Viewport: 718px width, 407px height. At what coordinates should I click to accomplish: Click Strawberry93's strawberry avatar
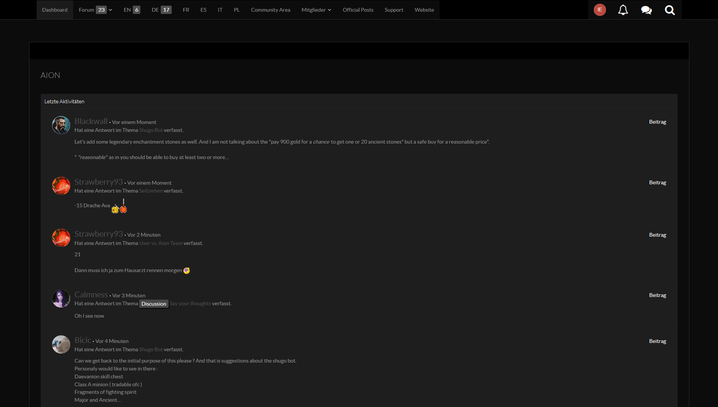tap(61, 186)
